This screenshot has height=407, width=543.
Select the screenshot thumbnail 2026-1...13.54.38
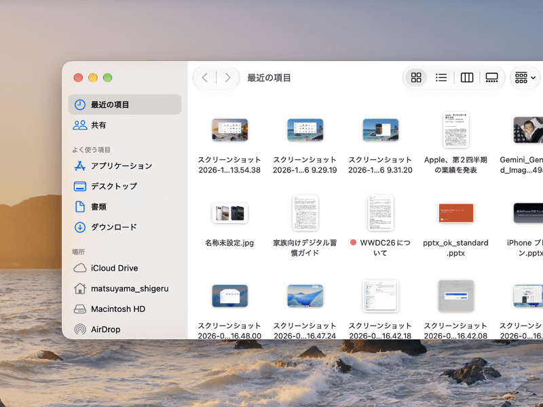[x=230, y=130]
